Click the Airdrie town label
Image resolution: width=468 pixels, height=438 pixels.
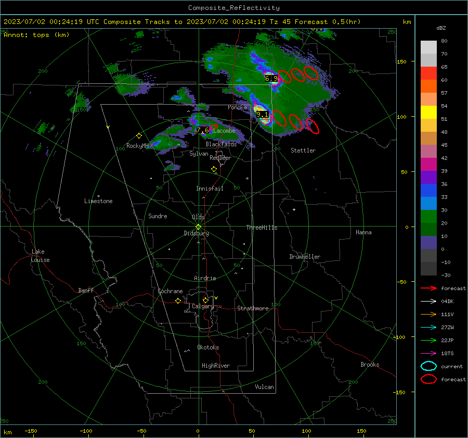point(205,278)
